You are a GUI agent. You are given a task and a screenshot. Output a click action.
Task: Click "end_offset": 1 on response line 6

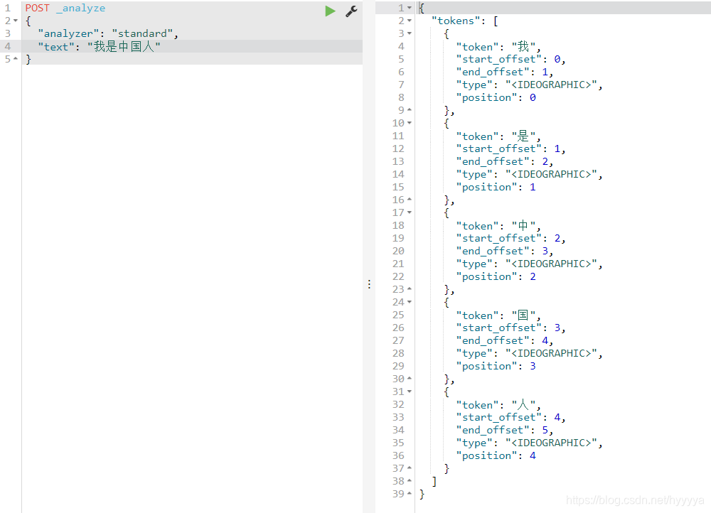coord(504,72)
